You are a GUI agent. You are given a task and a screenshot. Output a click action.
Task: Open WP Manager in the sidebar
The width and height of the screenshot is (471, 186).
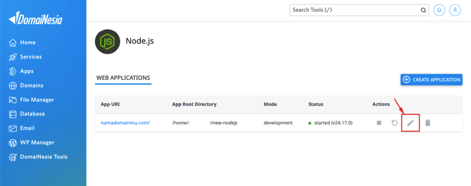[x=37, y=142]
